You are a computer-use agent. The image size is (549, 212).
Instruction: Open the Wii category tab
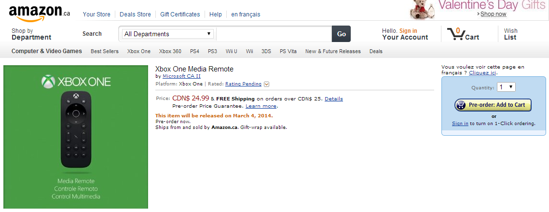point(249,51)
